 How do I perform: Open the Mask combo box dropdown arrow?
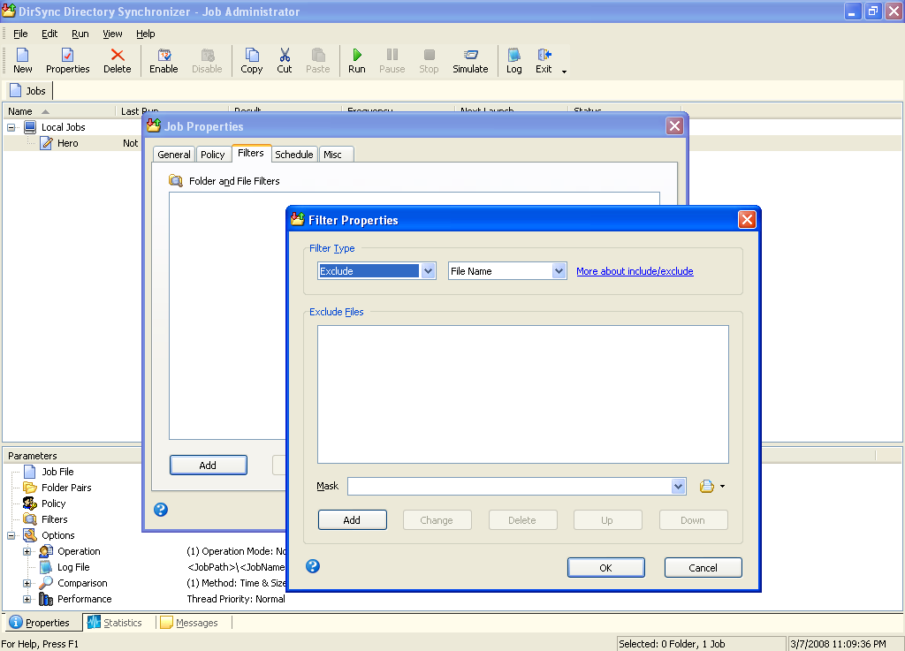click(678, 487)
